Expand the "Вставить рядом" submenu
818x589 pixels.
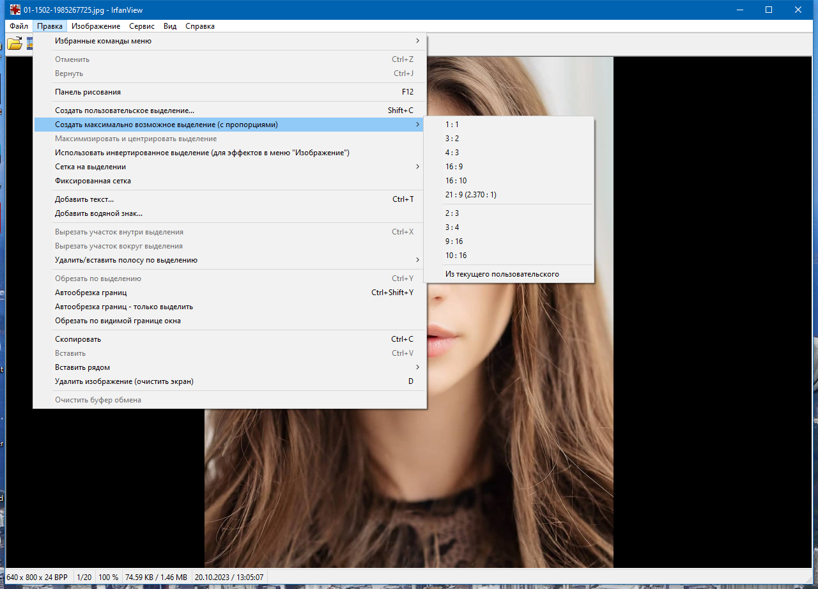pos(230,367)
